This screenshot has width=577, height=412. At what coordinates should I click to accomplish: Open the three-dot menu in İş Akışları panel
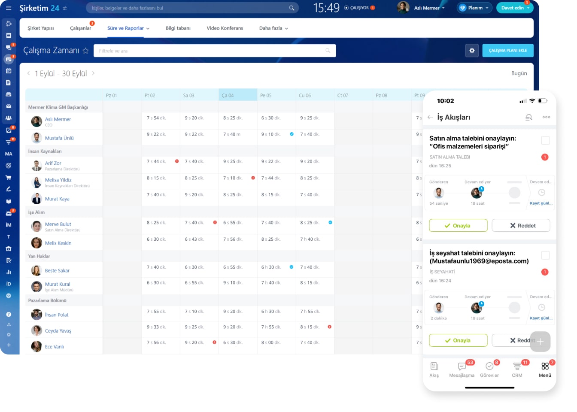546,117
